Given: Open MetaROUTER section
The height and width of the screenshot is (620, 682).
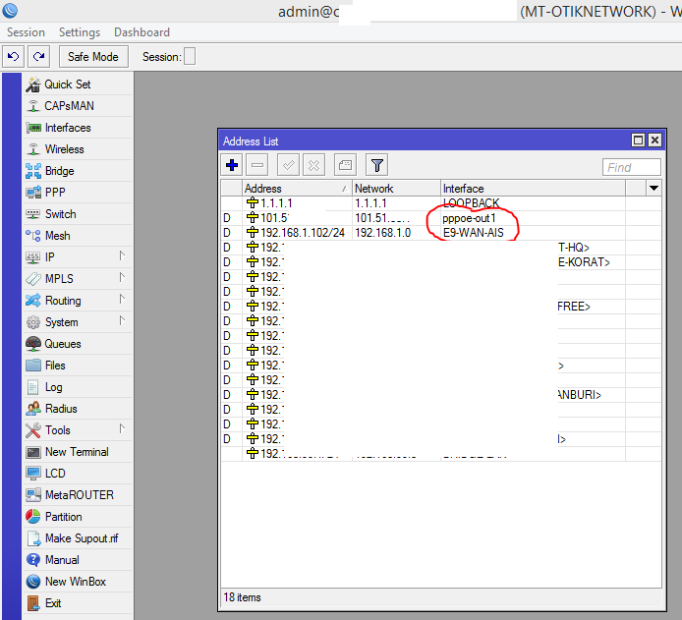Looking at the screenshot, I should tap(78, 495).
